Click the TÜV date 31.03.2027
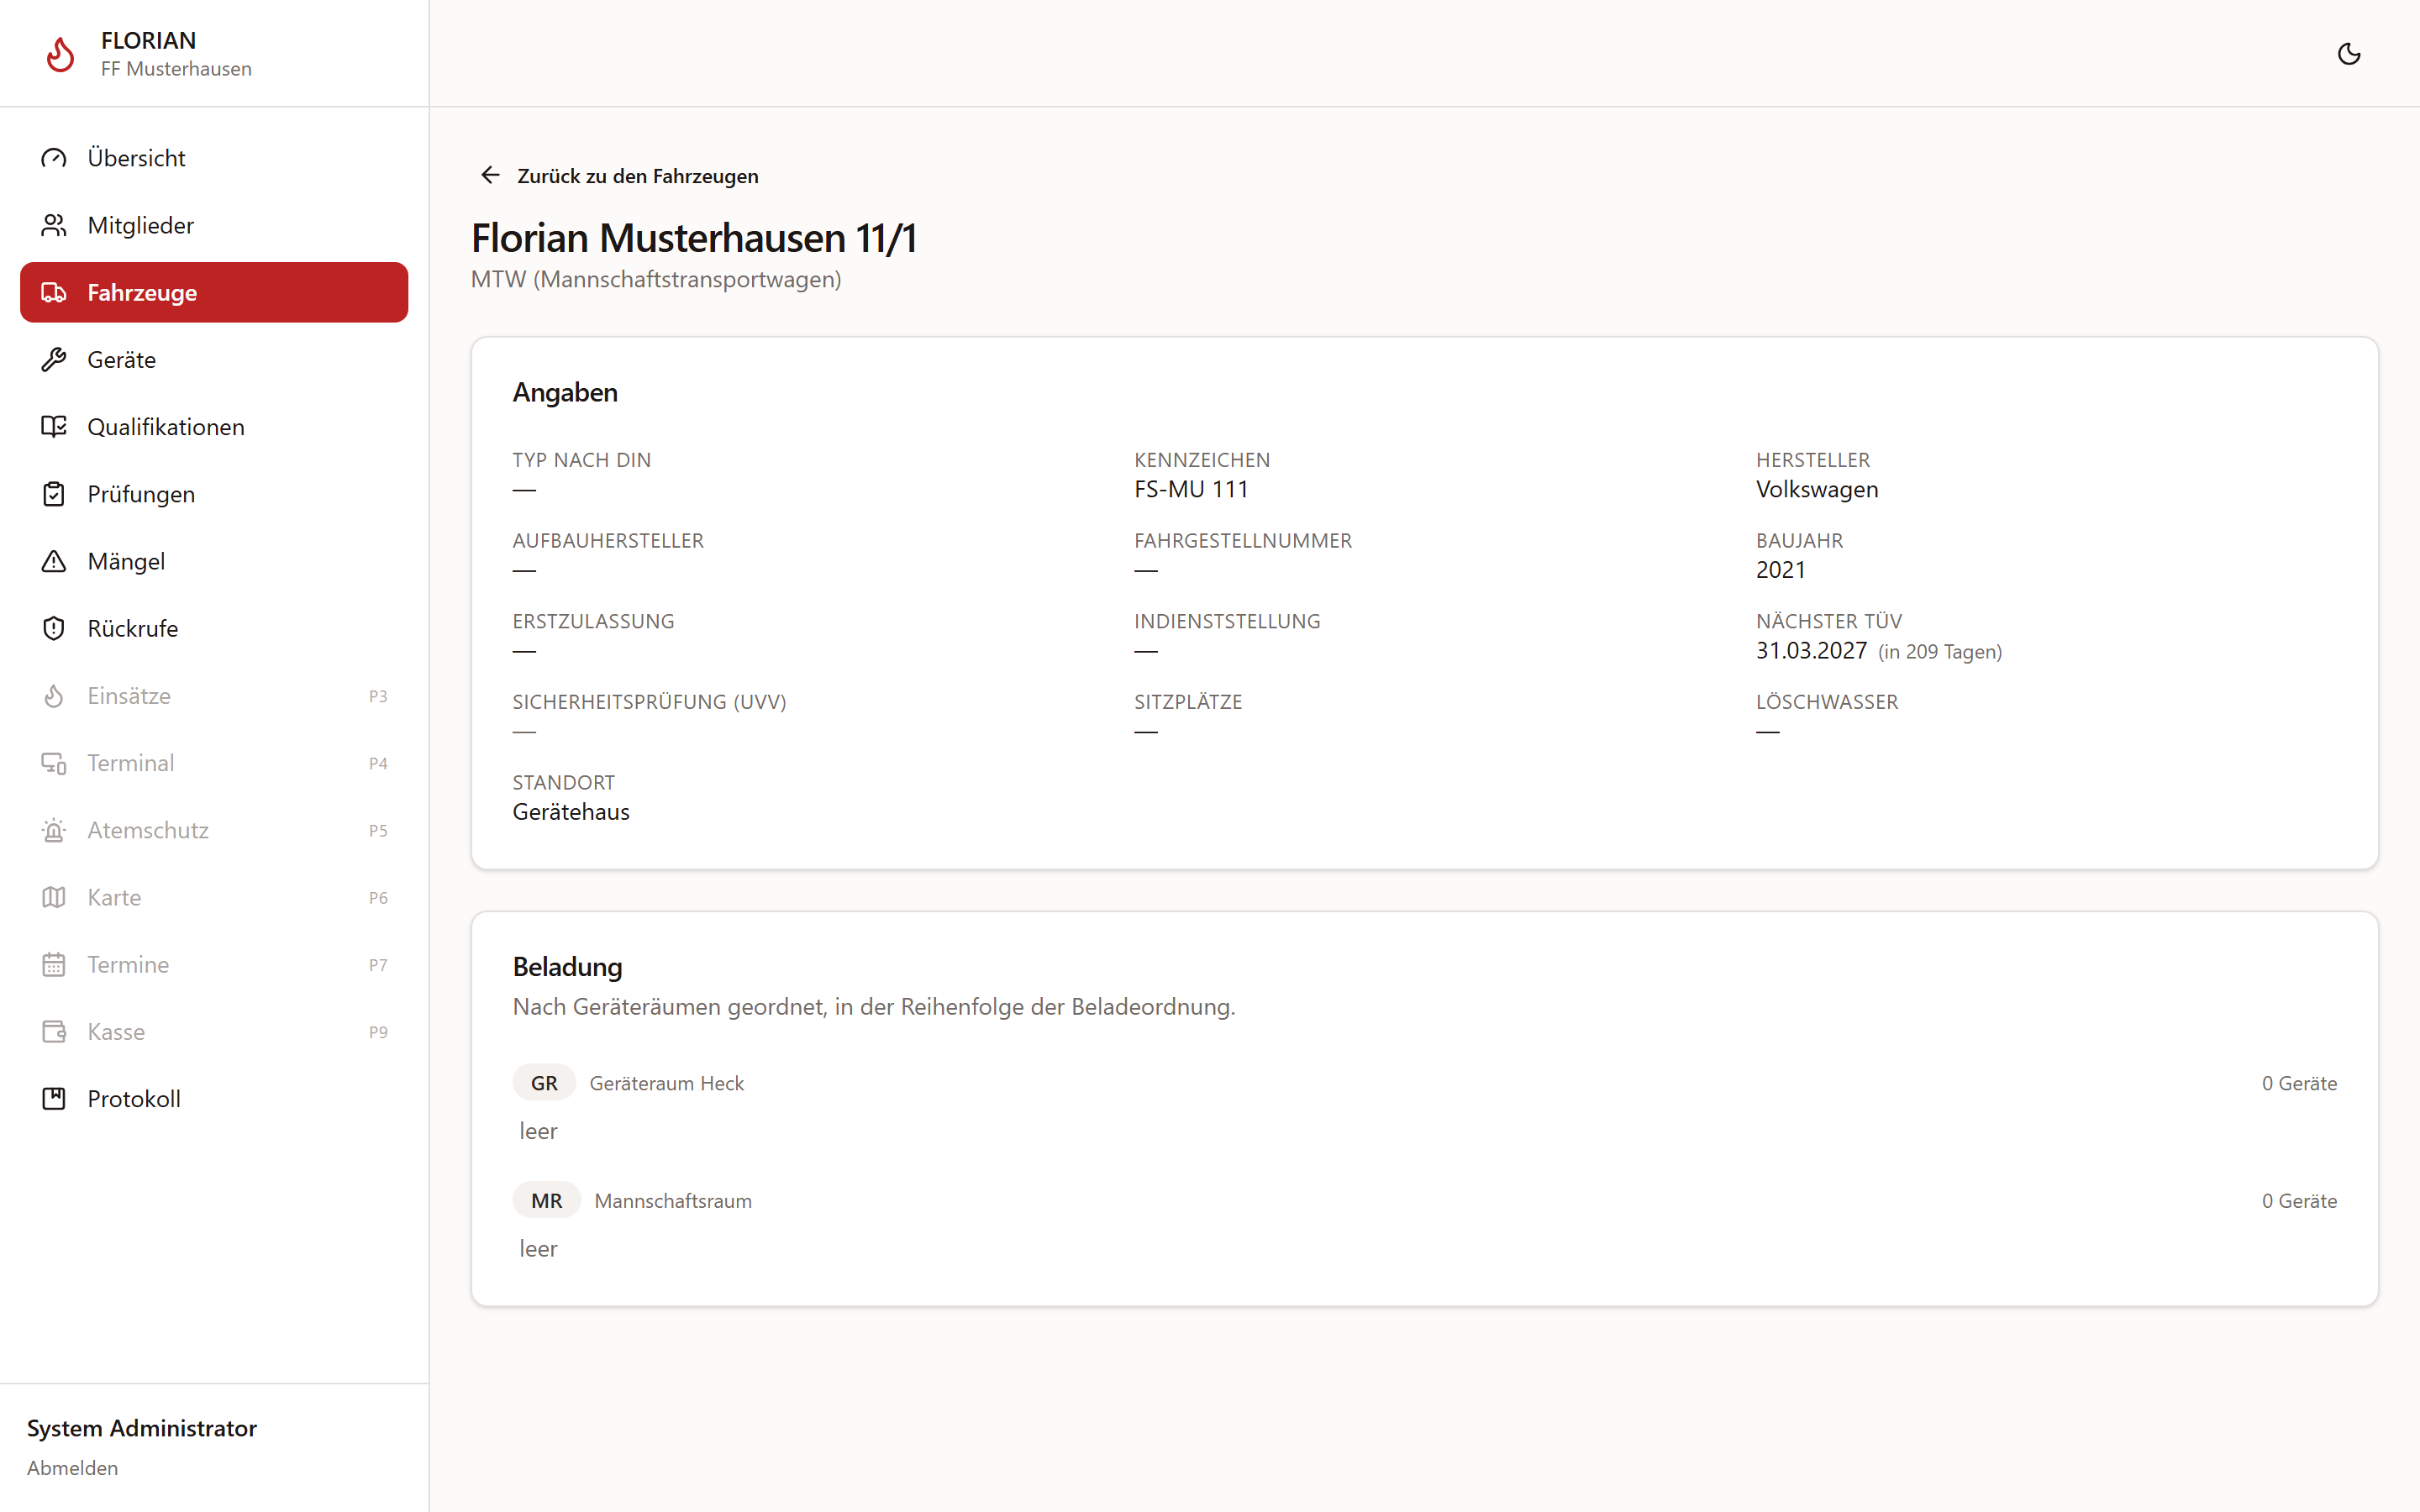Viewport: 2420px width, 1512px height. click(1811, 650)
